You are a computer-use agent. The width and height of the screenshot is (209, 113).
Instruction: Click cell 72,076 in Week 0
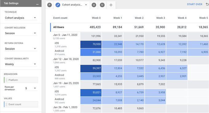click(x=91, y=108)
